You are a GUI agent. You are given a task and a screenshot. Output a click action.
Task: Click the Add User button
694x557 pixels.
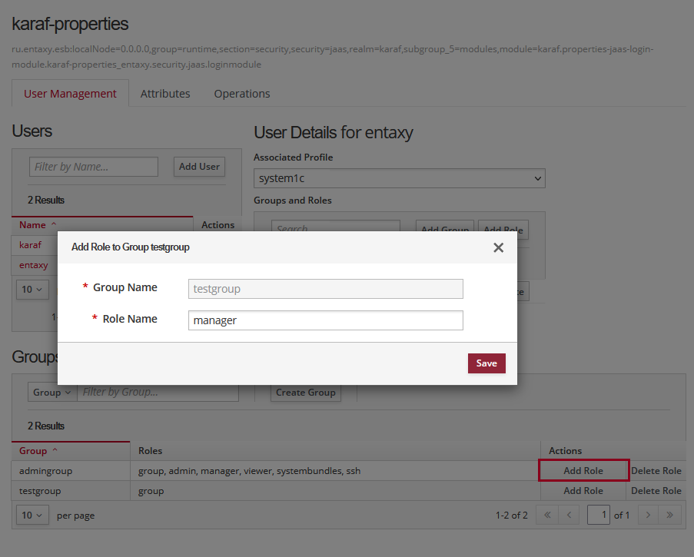tap(199, 166)
